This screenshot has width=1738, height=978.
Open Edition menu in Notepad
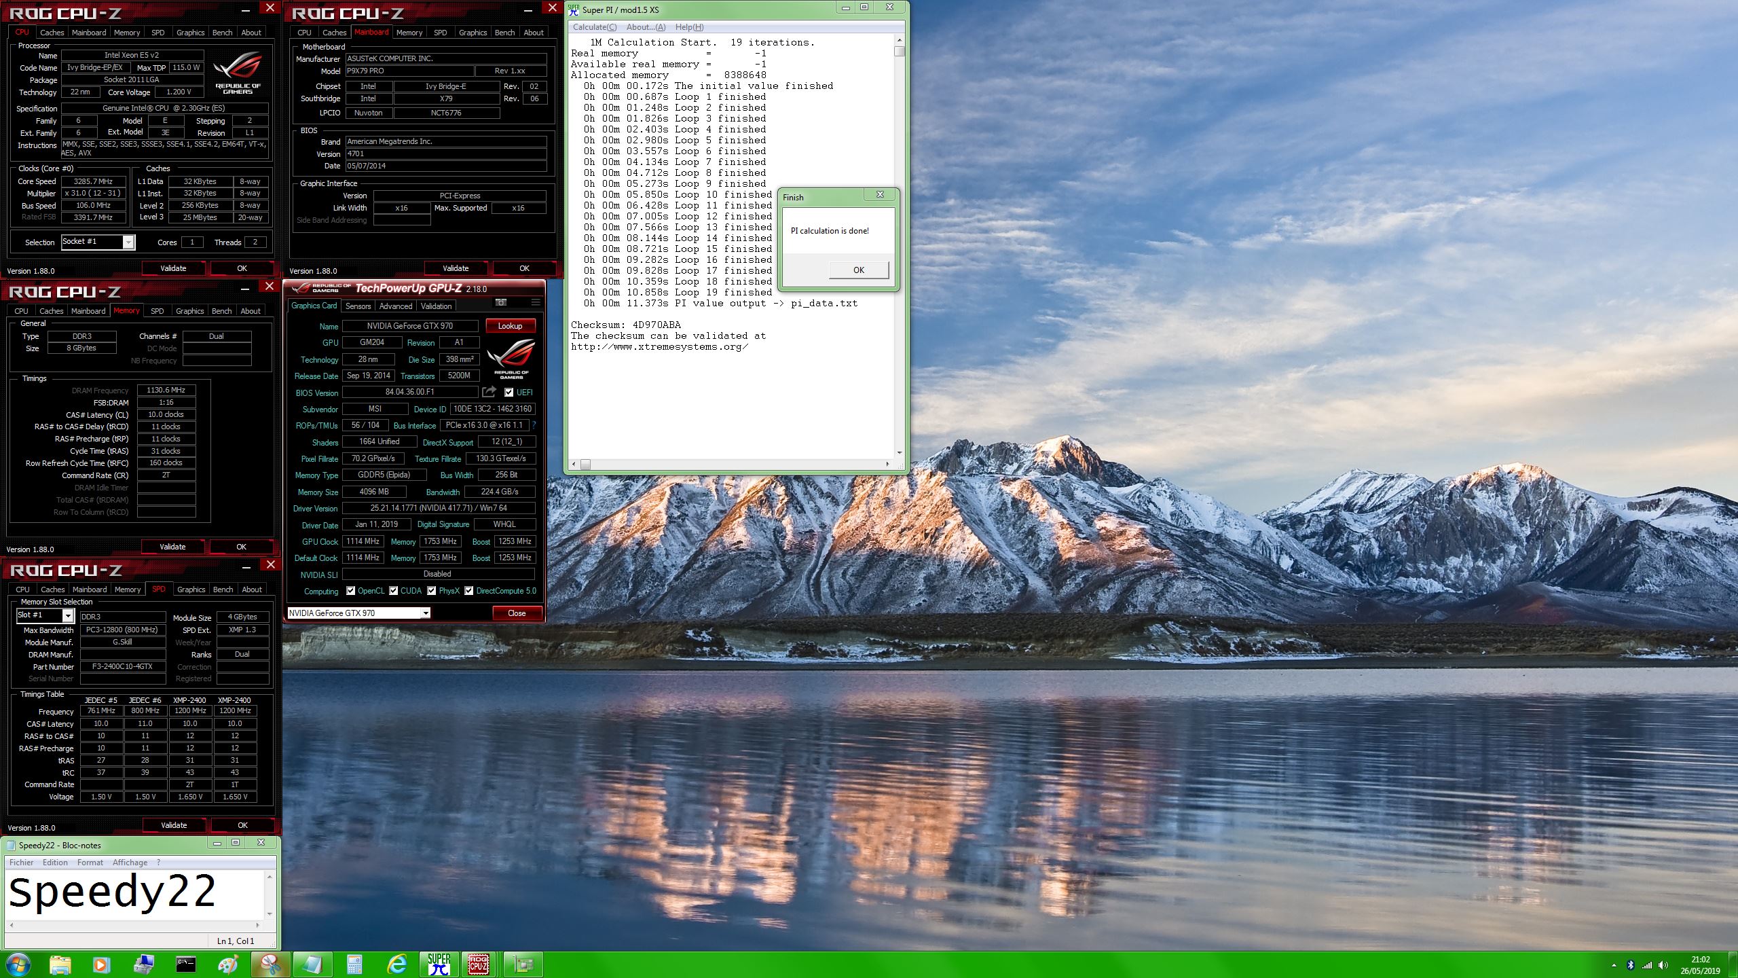tap(55, 863)
